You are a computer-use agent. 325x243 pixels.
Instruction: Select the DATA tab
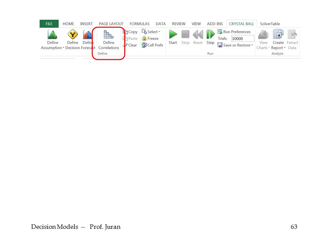pyautogui.click(x=160, y=24)
